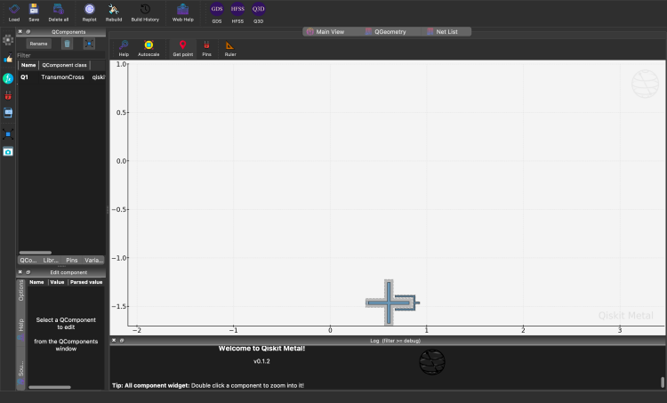Switch to the QGeometry tab
This screenshot has height=403, width=667.
click(386, 32)
